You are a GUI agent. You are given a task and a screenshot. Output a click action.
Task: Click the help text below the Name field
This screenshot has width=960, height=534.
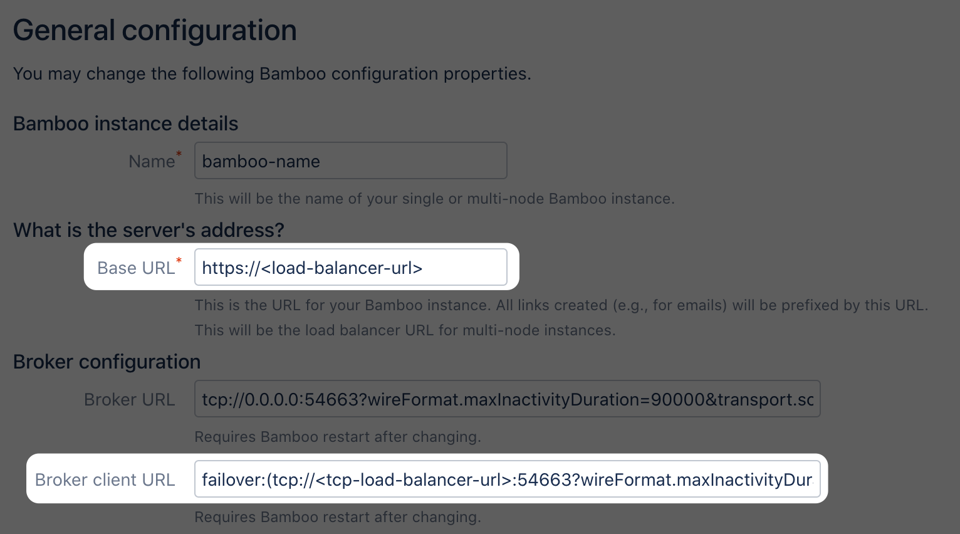click(x=434, y=199)
